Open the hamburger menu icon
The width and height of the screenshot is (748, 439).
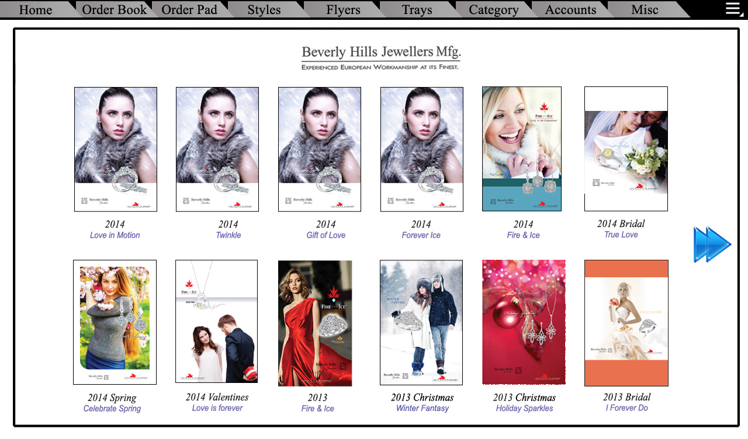(x=734, y=9)
